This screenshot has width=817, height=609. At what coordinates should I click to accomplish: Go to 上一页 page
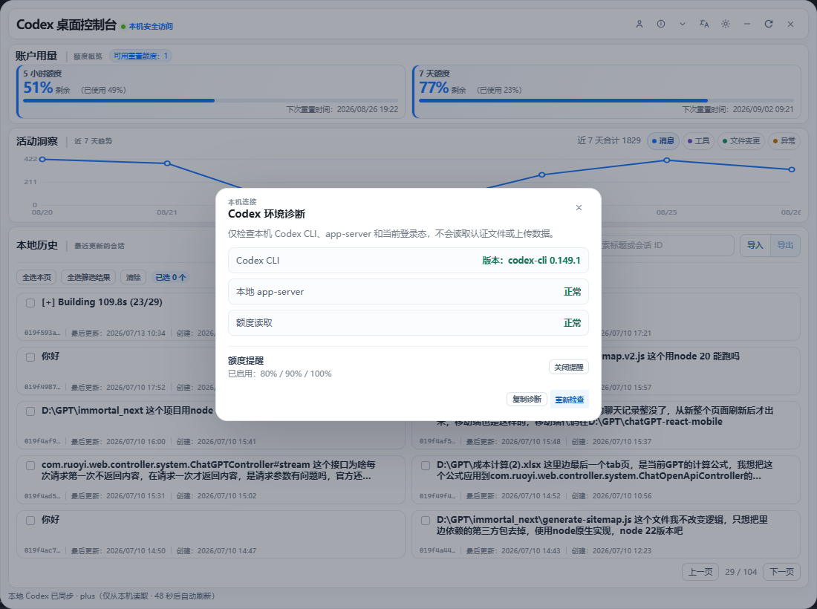point(700,571)
